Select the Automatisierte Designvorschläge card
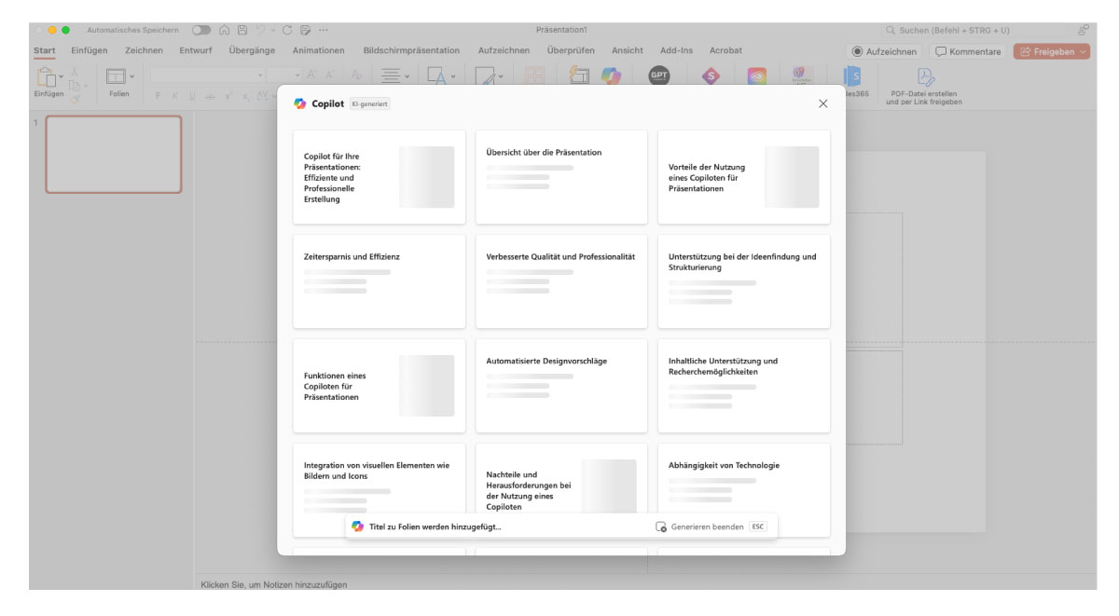 (x=561, y=386)
